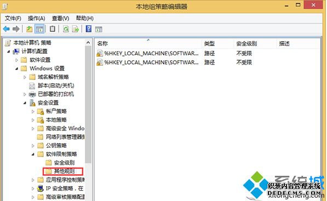Toggle the Show/Hide console tree icon

(x=39, y=29)
